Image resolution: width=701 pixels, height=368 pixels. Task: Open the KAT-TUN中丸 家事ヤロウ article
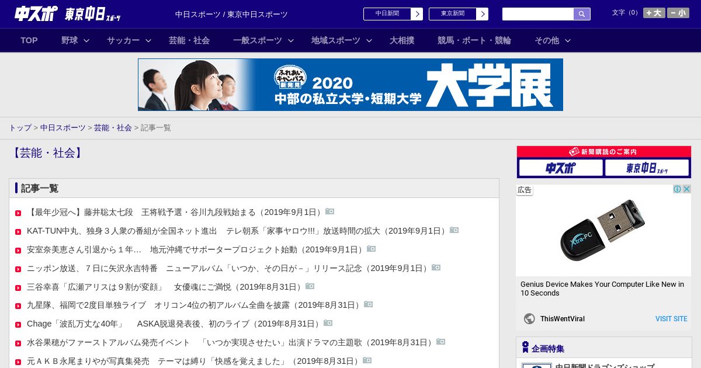238,231
